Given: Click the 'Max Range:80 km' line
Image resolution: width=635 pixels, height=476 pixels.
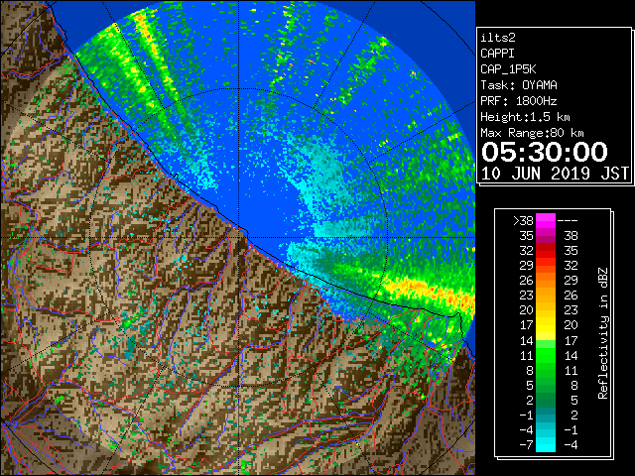Looking at the screenshot, I should click(x=532, y=133).
